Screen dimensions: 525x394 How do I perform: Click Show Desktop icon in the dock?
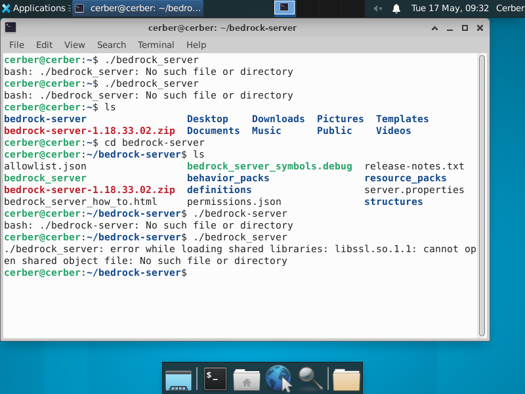(178, 379)
